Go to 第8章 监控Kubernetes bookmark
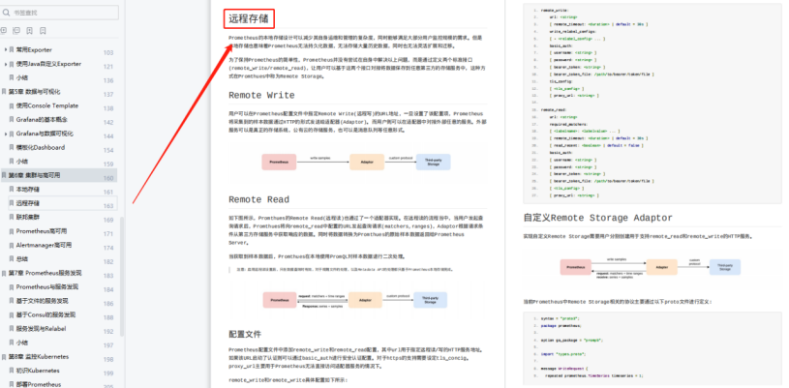This screenshot has height=388, width=789. tap(39, 357)
